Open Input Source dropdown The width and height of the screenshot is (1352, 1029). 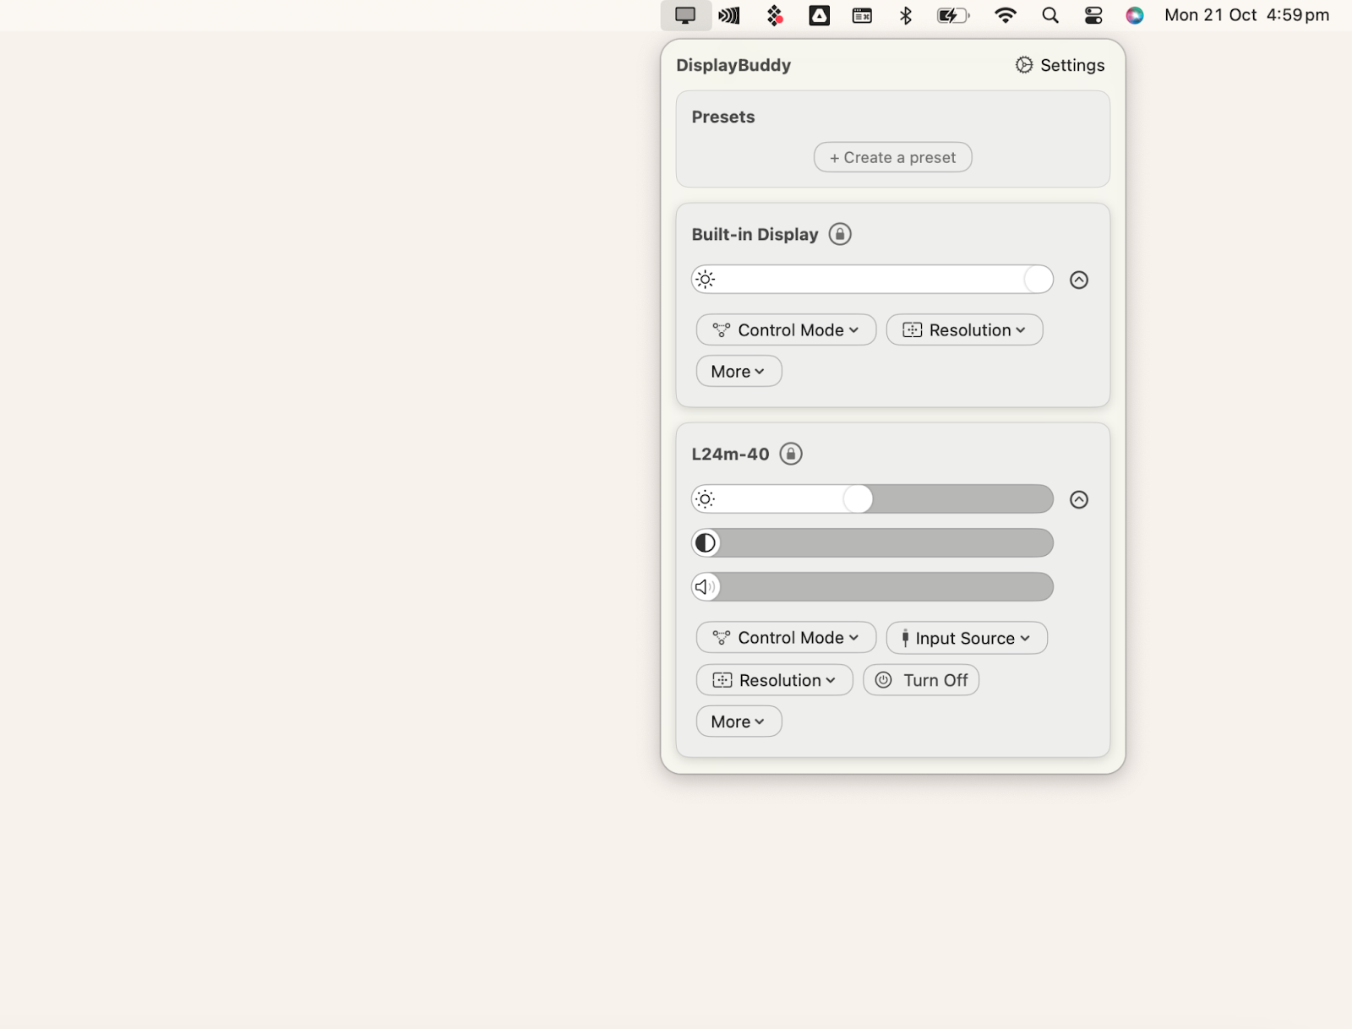click(x=967, y=638)
